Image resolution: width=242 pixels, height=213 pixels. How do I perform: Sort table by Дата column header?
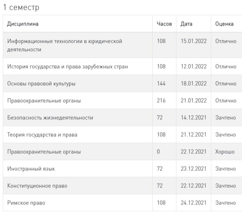[187, 24]
